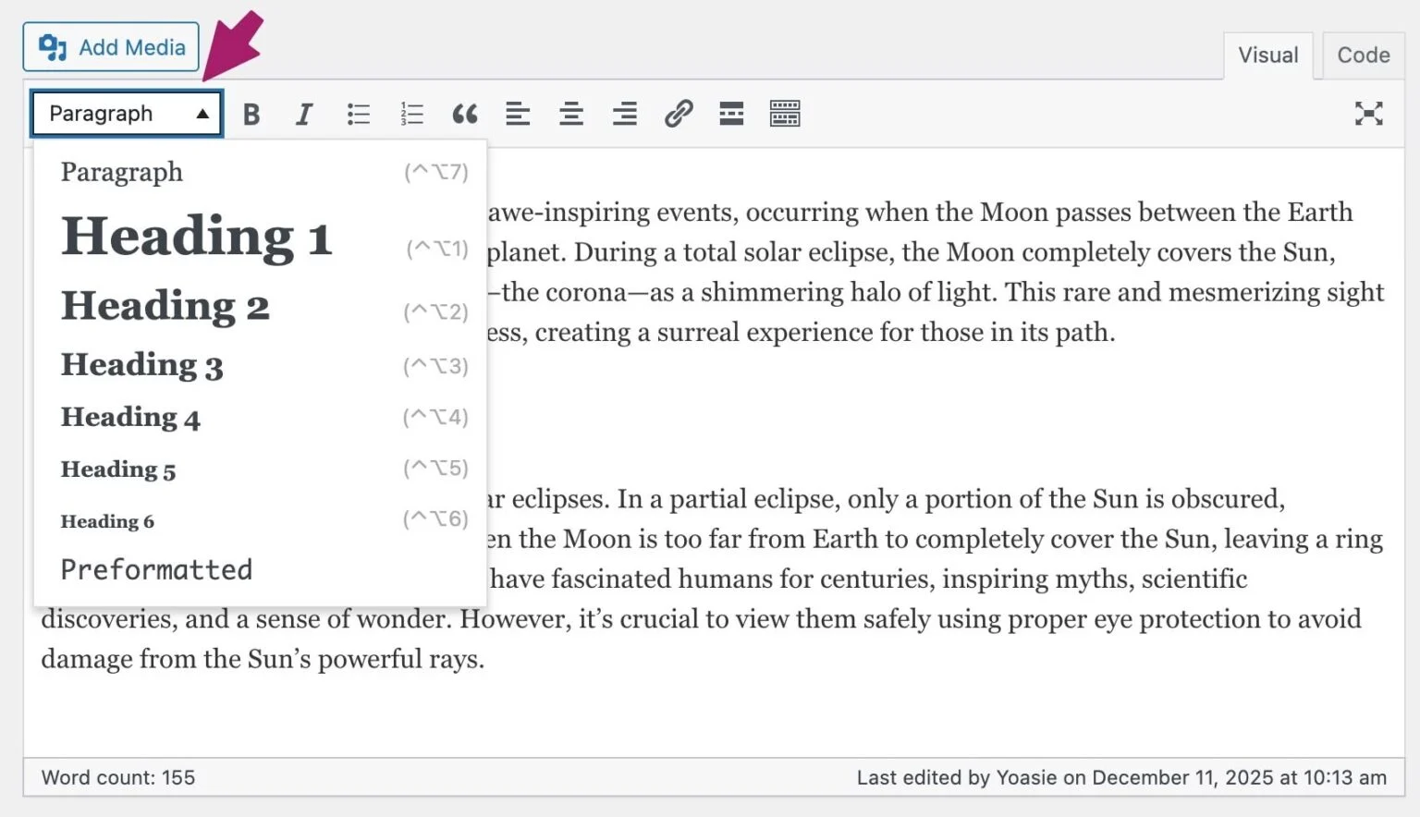Create a numbered list
This screenshot has height=817, width=1420.
(411, 113)
